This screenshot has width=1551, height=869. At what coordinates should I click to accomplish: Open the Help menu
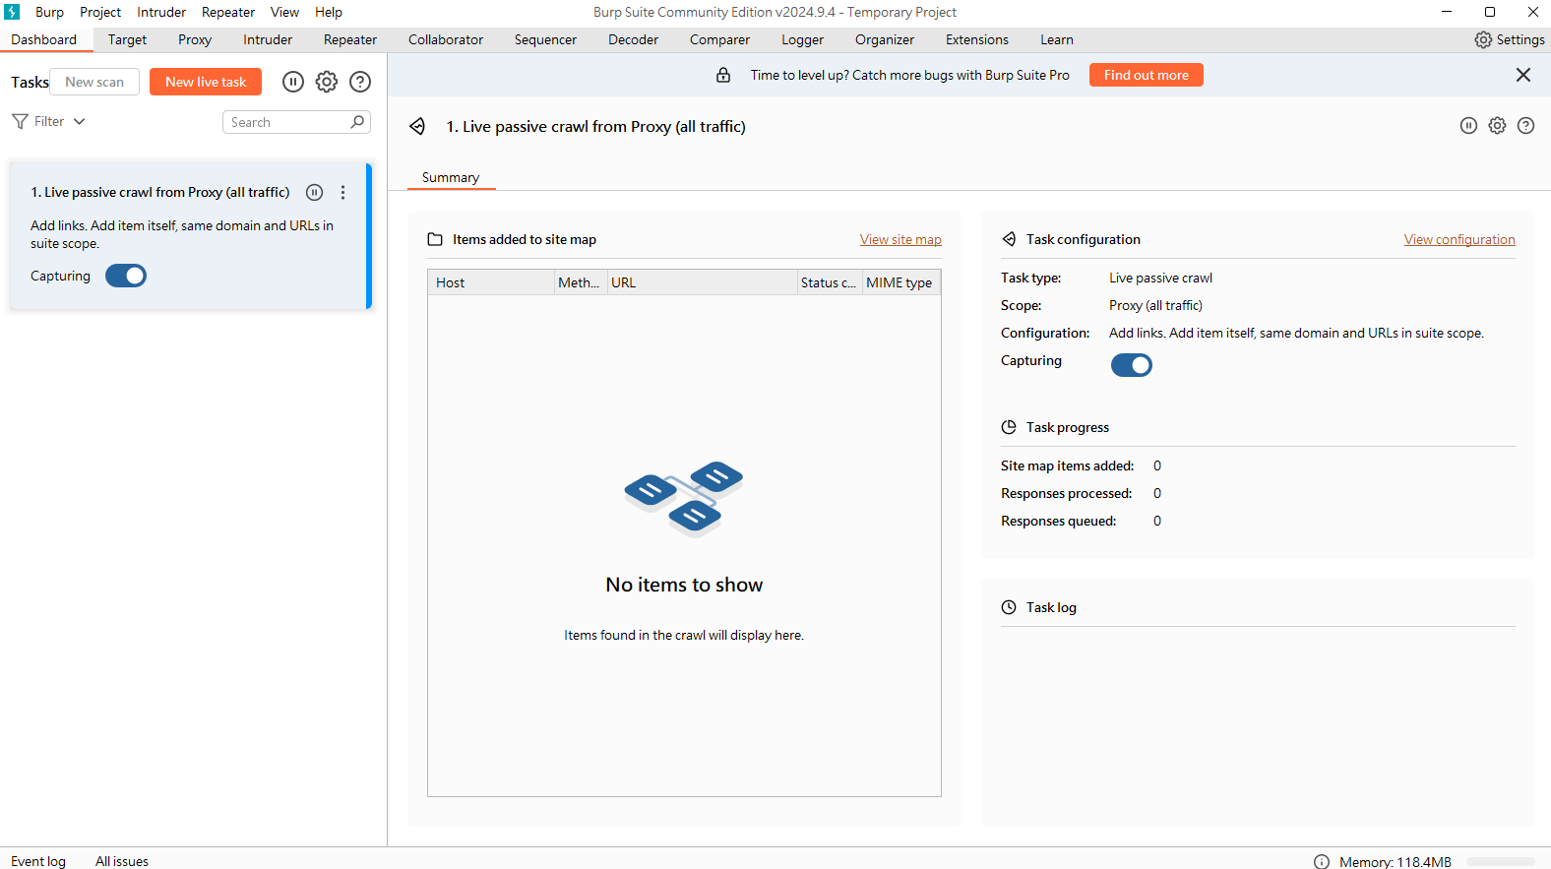[329, 12]
